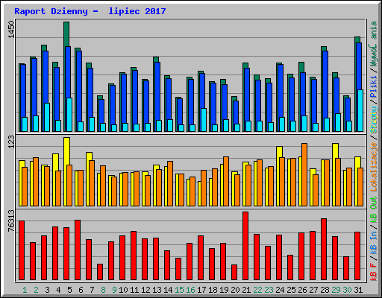The width and height of the screenshot is (382, 298).
Task: Click the blue 'Pliki' legend label
Action: click(374, 87)
